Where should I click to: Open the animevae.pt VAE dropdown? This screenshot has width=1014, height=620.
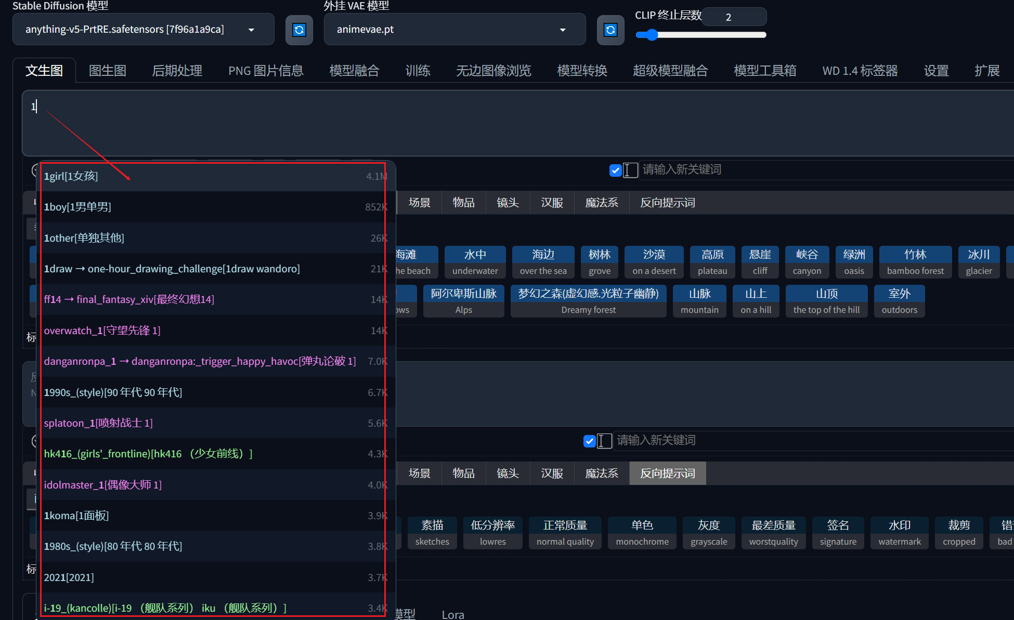click(454, 30)
